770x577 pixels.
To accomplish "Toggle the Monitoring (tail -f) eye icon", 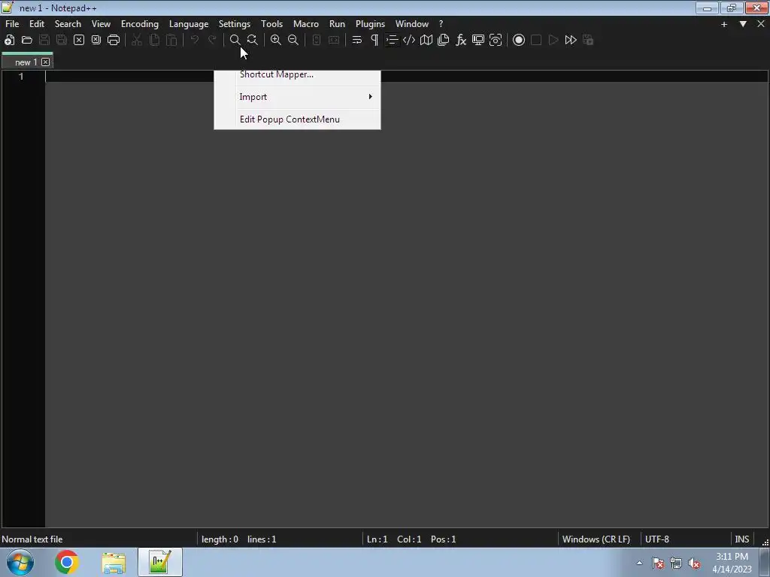I will [x=496, y=41].
